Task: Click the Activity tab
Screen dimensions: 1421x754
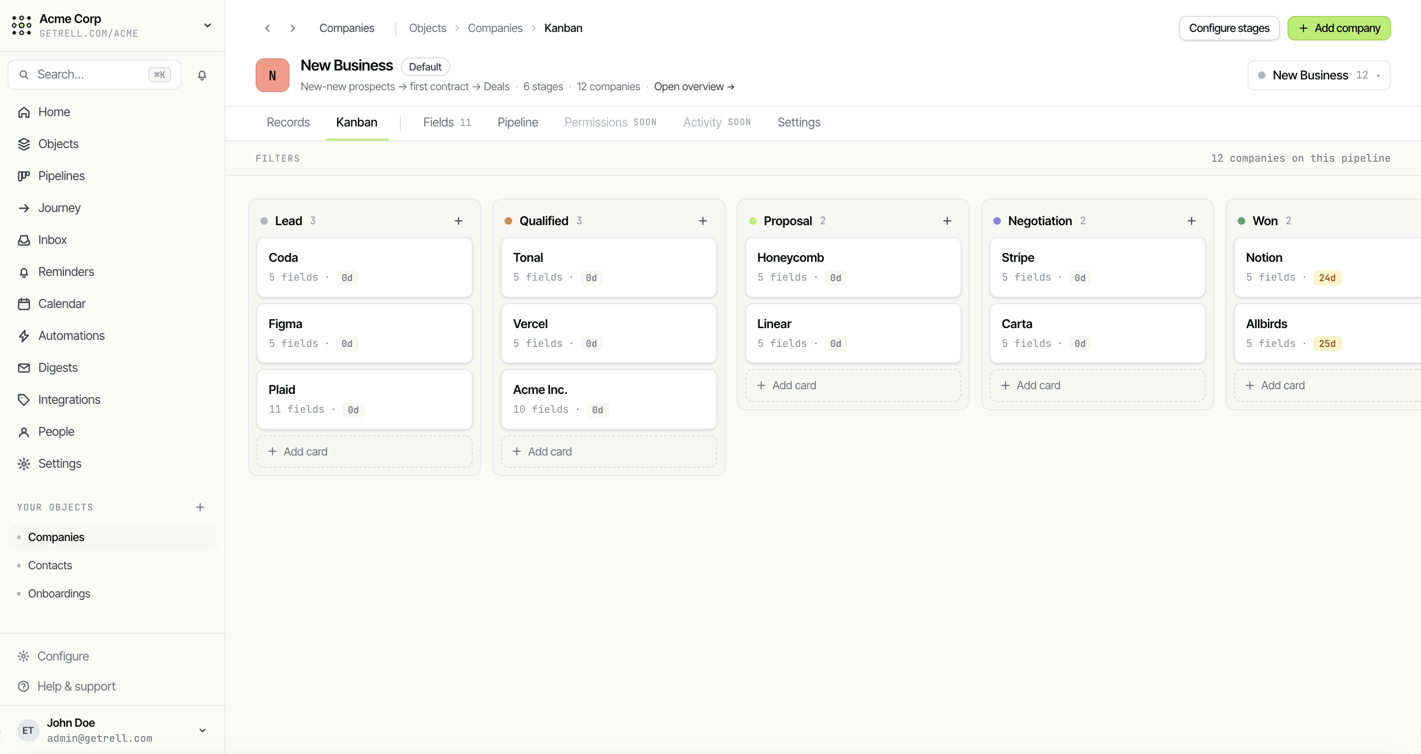Action: pos(717,123)
